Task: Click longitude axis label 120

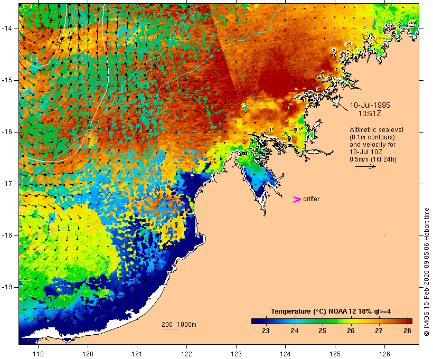Action: (x=88, y=354)
